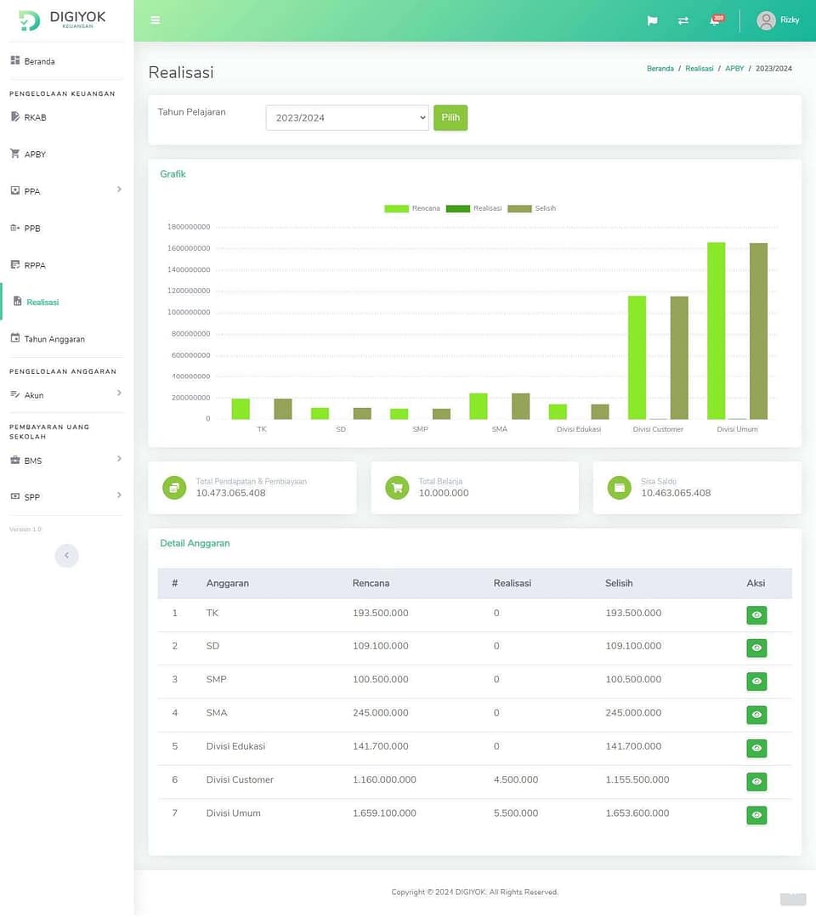Click the flag icon in top bar

652,20
